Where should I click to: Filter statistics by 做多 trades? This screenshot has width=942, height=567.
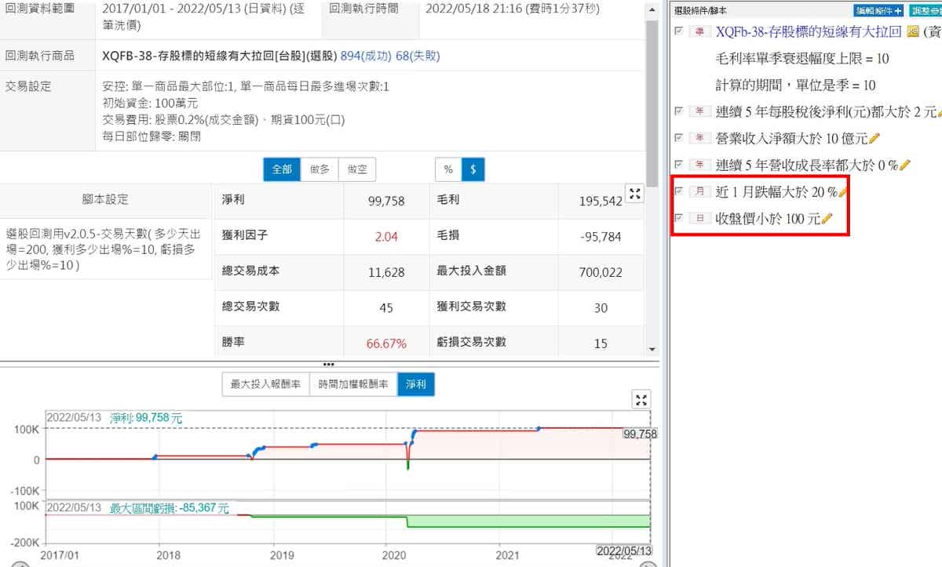[x=320, y=169]
